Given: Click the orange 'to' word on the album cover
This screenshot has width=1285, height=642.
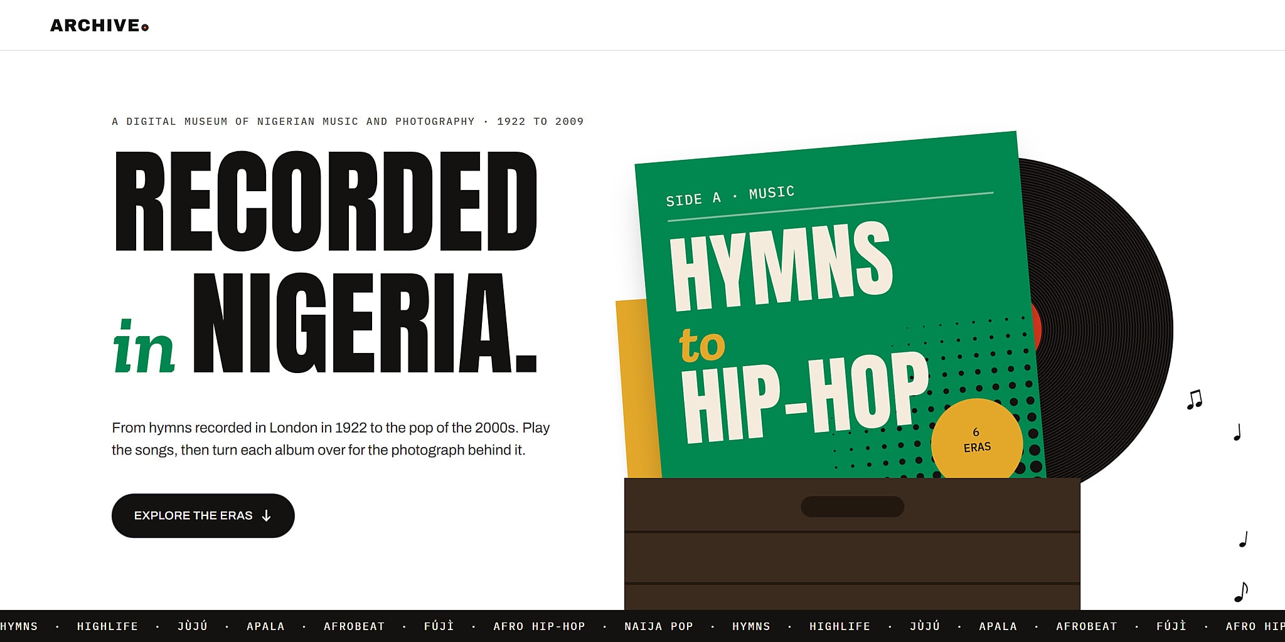Looking at the screenshot, I should pos(701,345).
